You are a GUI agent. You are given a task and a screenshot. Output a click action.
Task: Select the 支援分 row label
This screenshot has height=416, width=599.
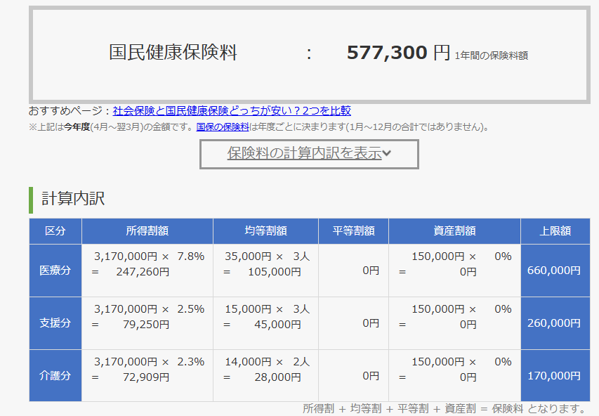coord(55,323)
